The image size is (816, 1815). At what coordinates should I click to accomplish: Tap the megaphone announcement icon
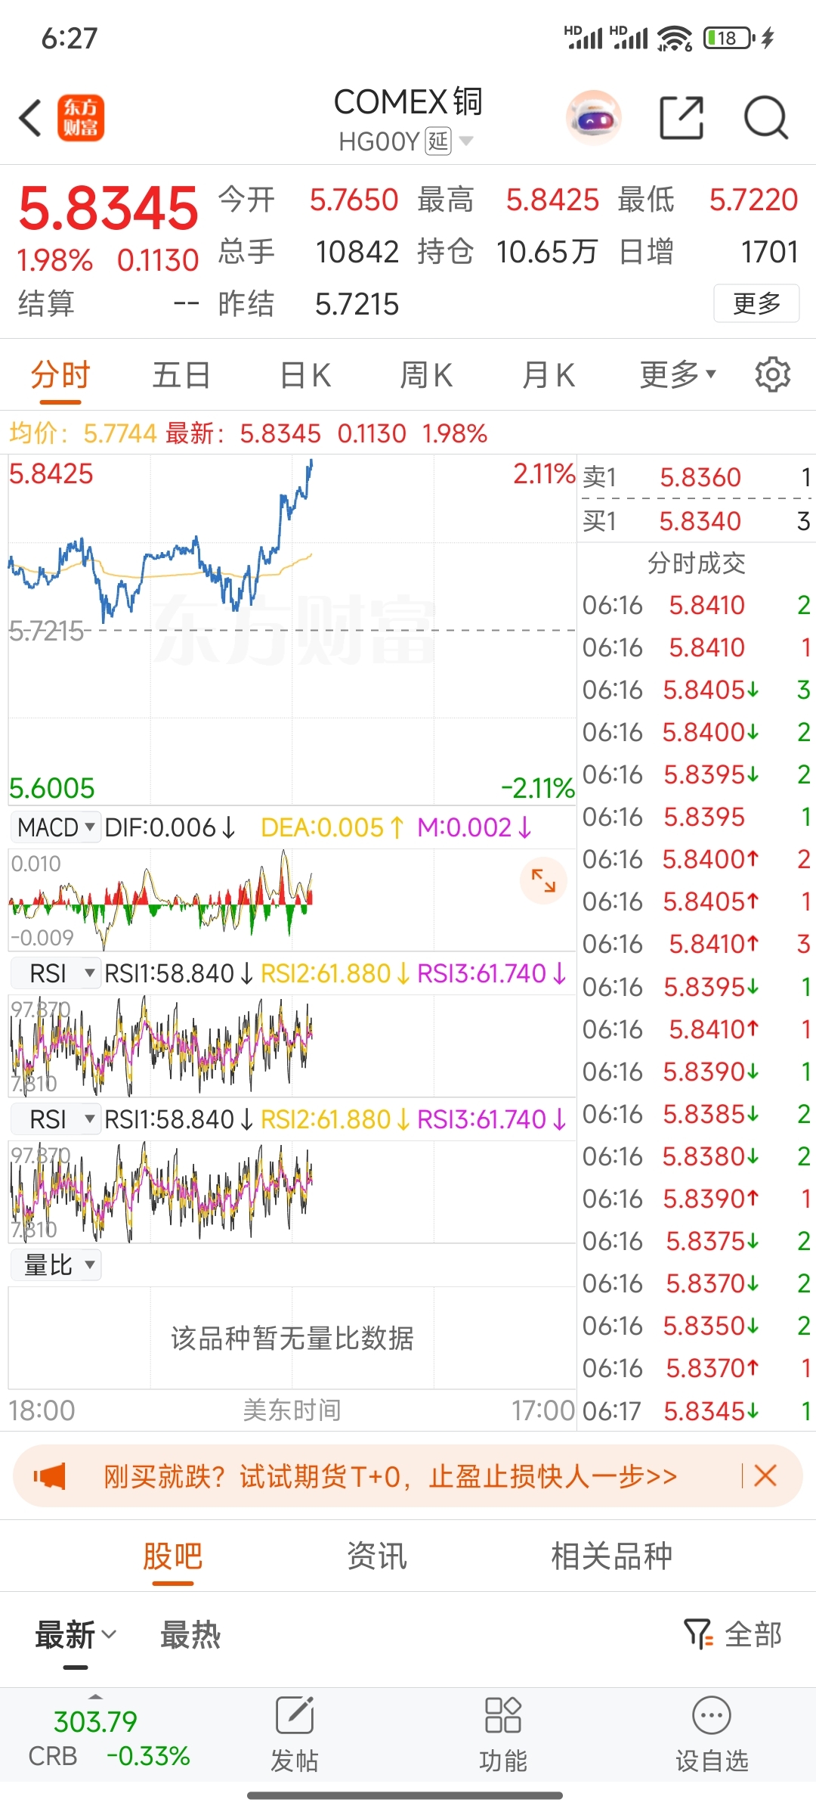pos(50,1475)
